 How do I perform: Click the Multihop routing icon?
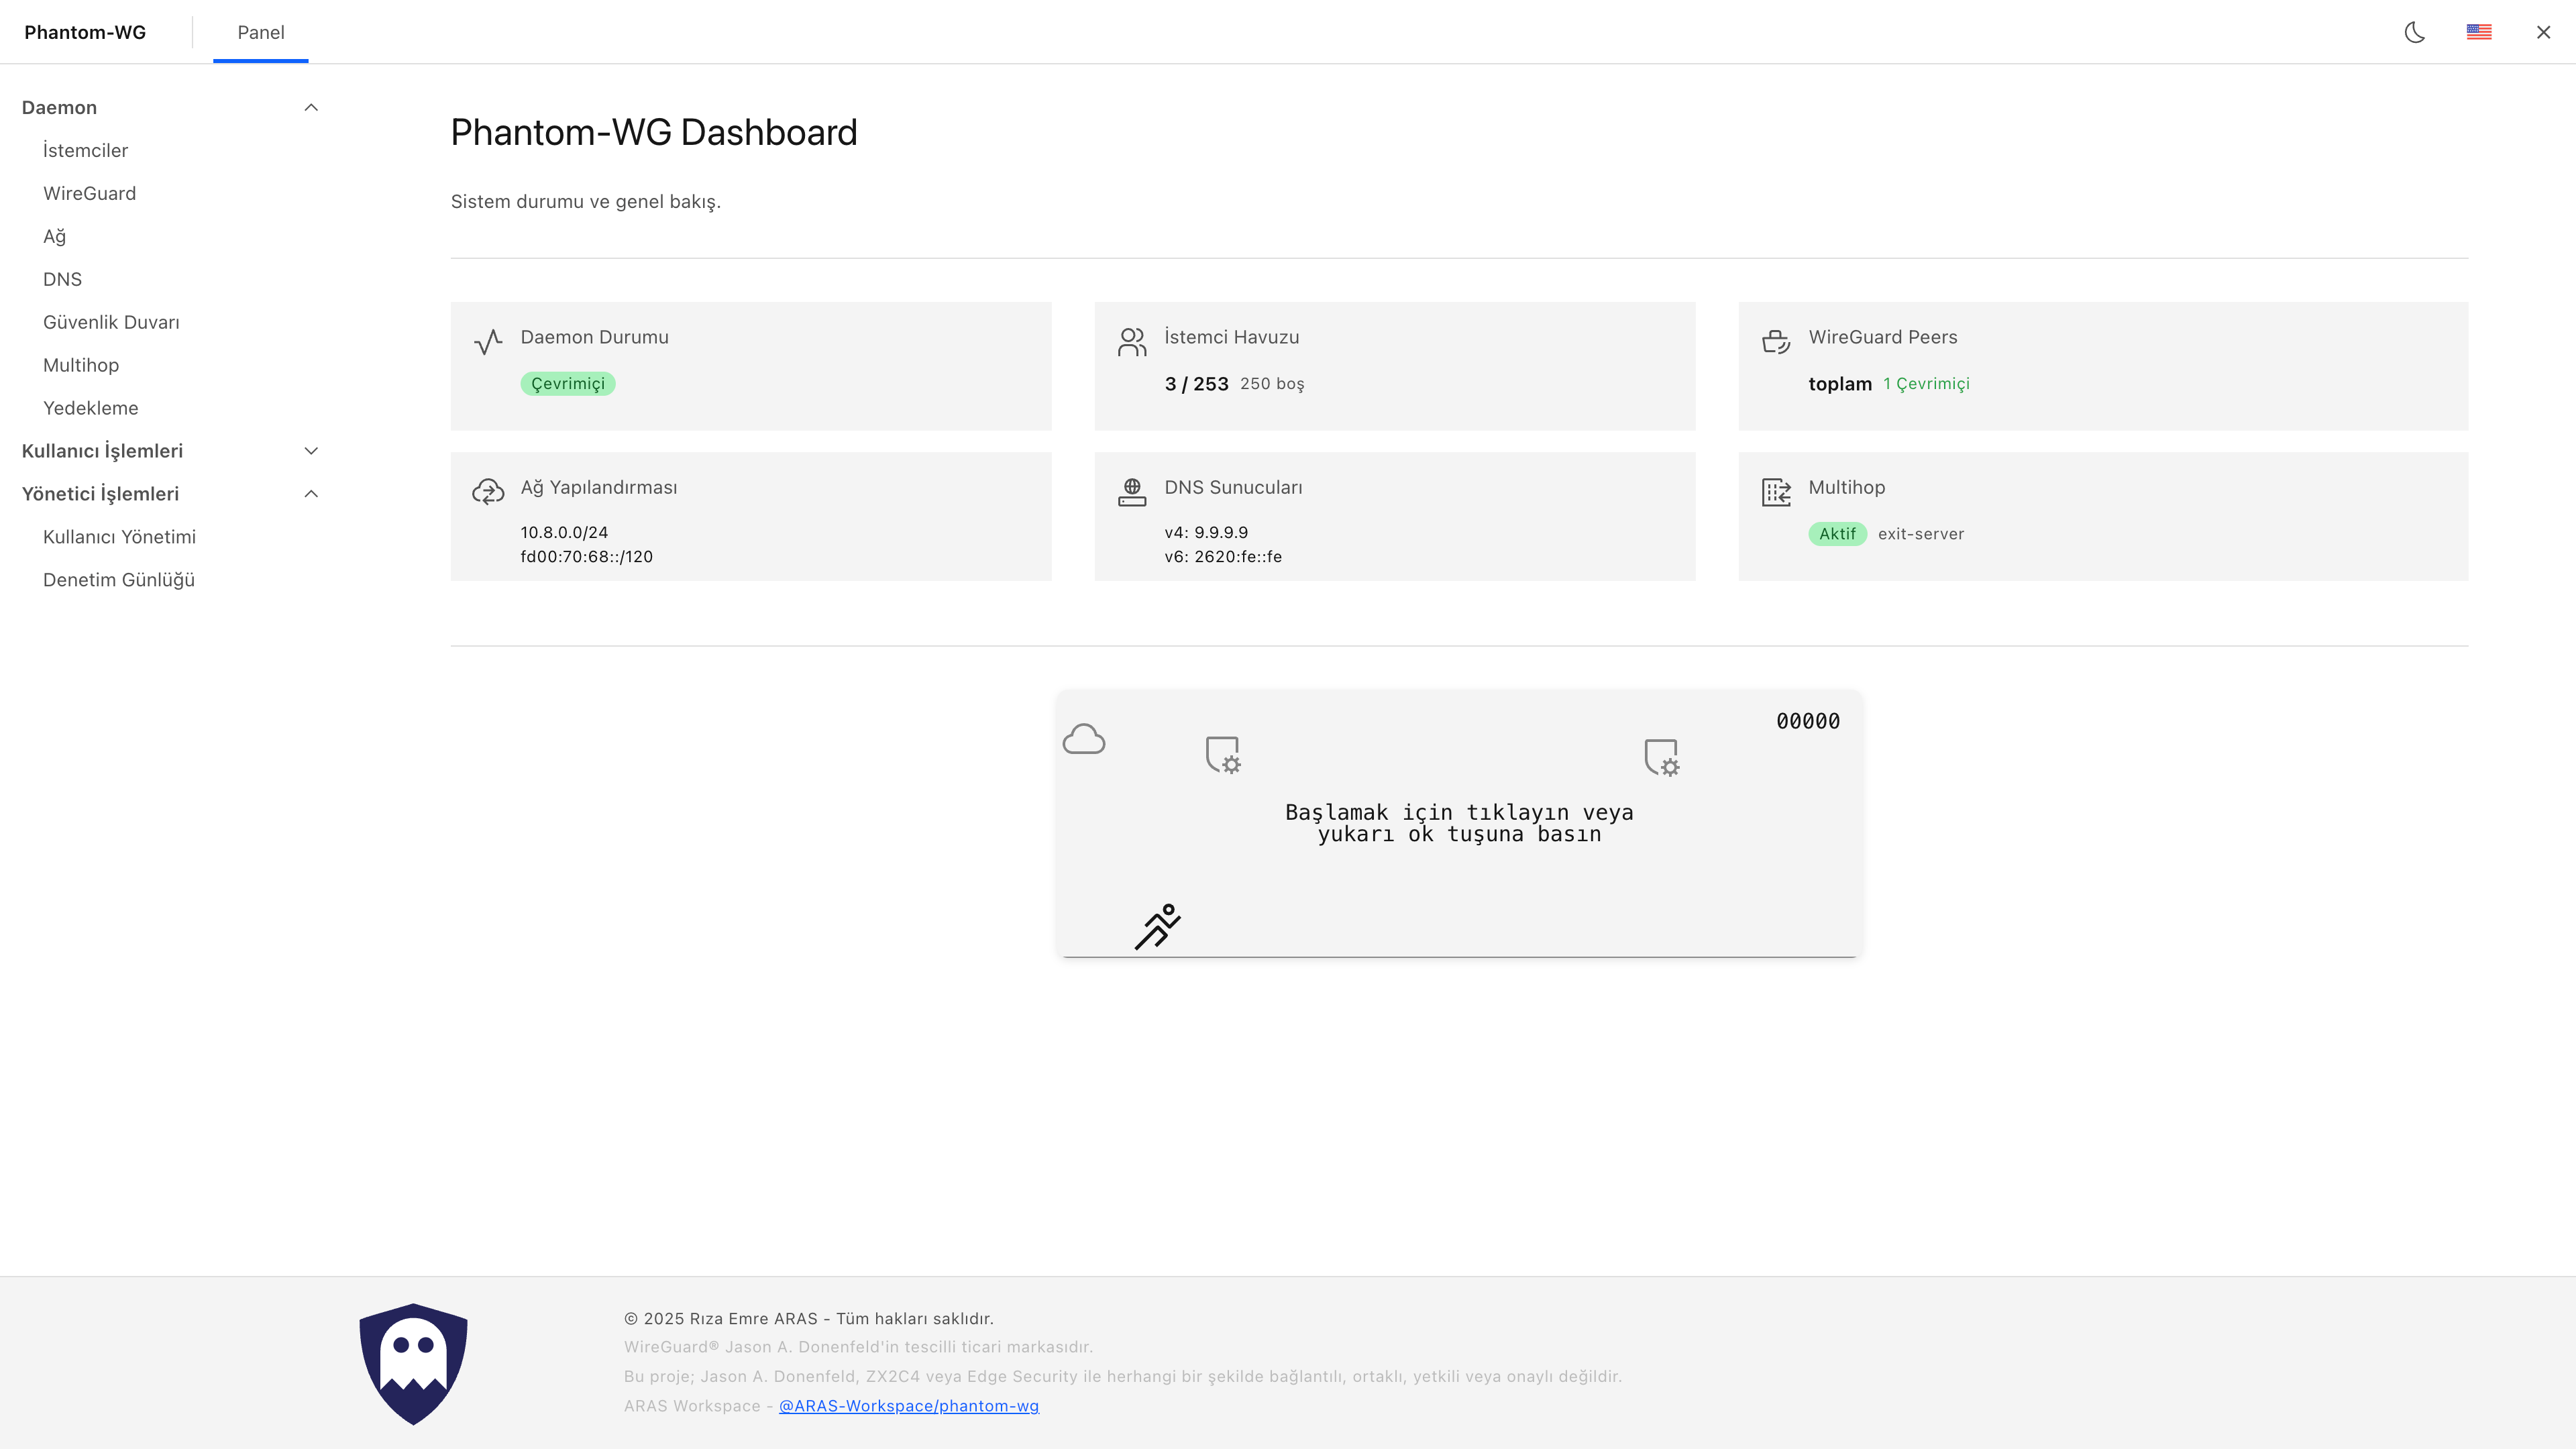click(x=1776, y=492)
